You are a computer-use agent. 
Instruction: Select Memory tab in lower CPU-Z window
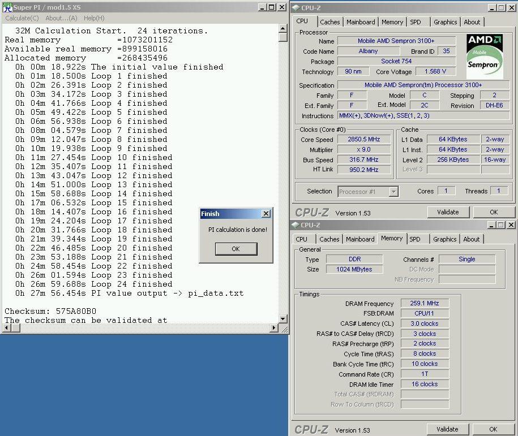[x=392, y=238]
